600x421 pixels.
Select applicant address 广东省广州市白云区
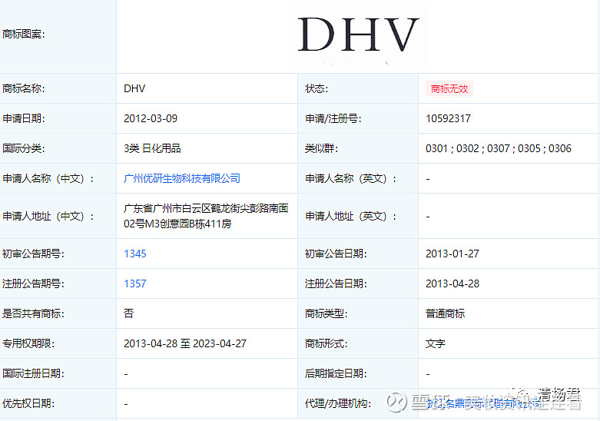click(167, 209)
